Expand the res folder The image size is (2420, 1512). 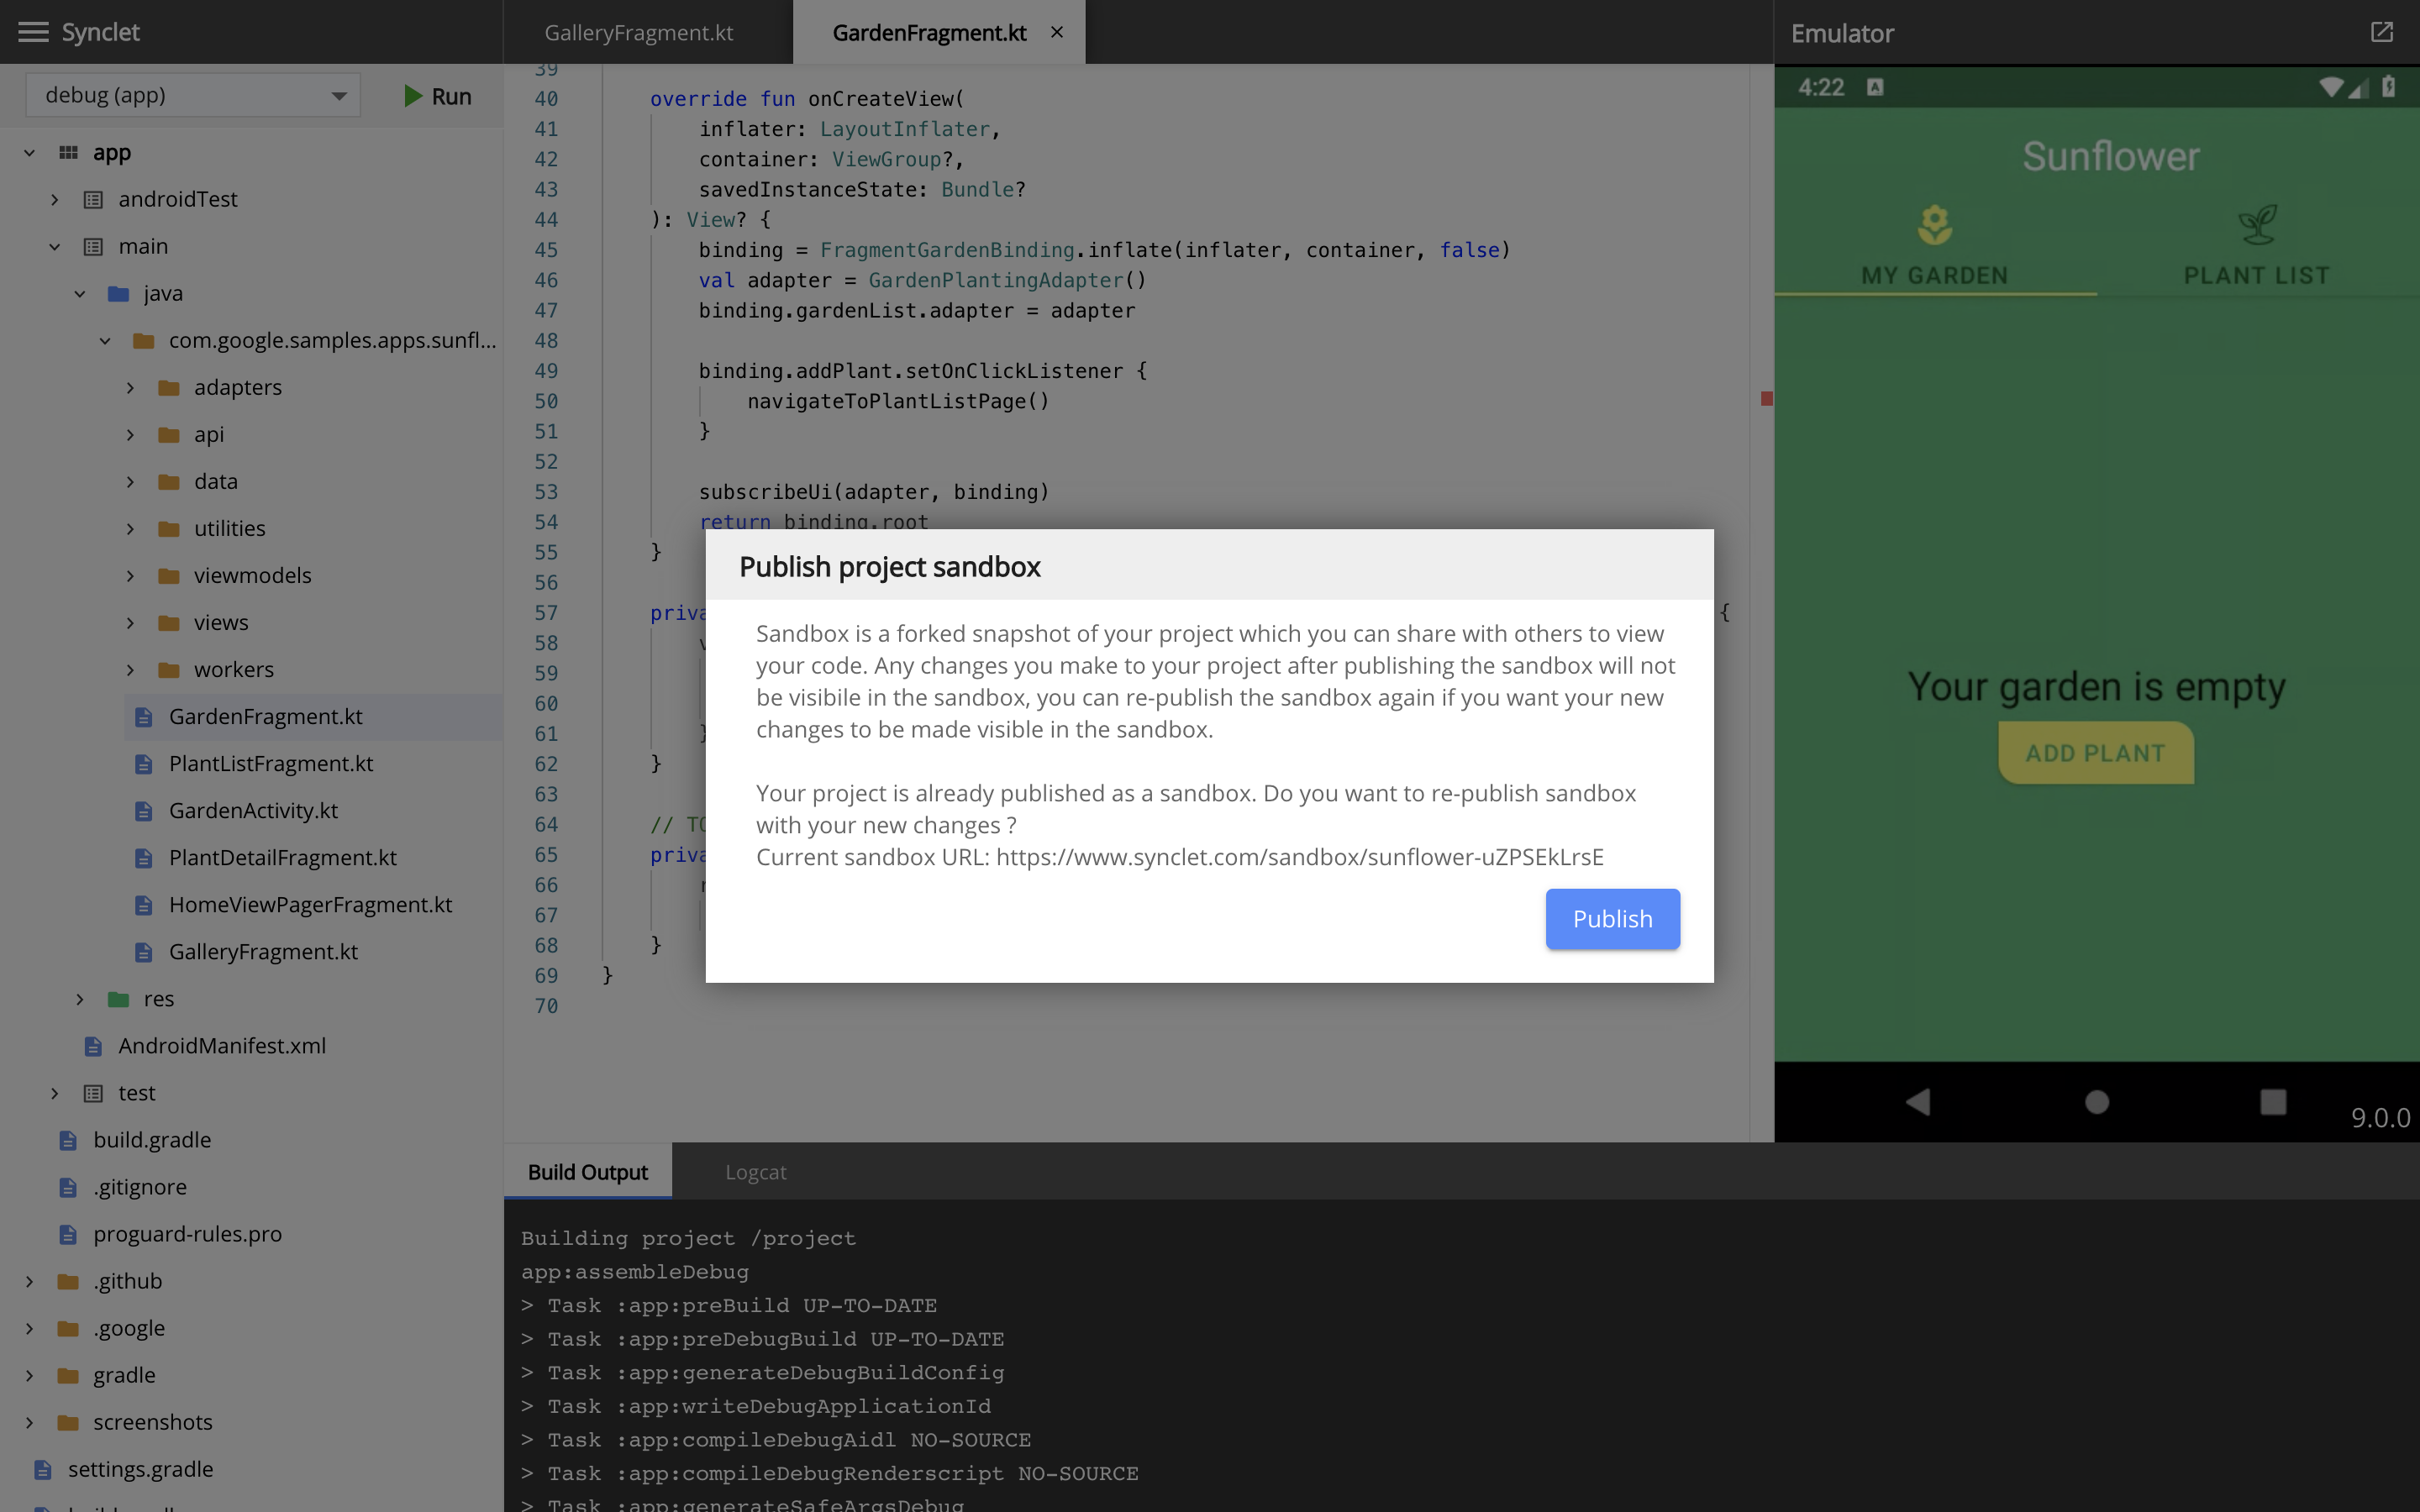(80, 999)
